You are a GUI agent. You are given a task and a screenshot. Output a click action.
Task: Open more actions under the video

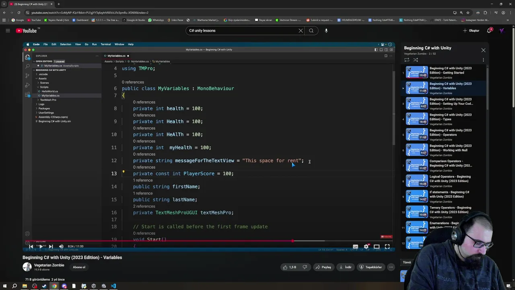(x=391, y=267)
